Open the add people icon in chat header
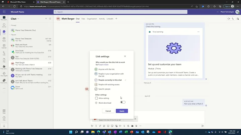Screen dimensions: 241x135 click(x=238, y=19)
